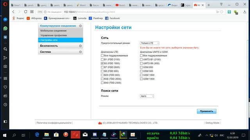Viewport: 250px width, 140px height.
Task: Click address bar URL field
Action: (131, 12)
